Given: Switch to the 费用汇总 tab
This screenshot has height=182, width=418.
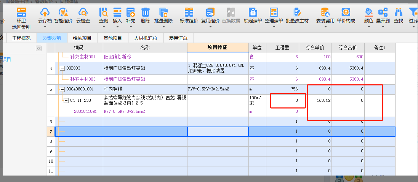Looking at the screenshot, I should tap(178, 38).
